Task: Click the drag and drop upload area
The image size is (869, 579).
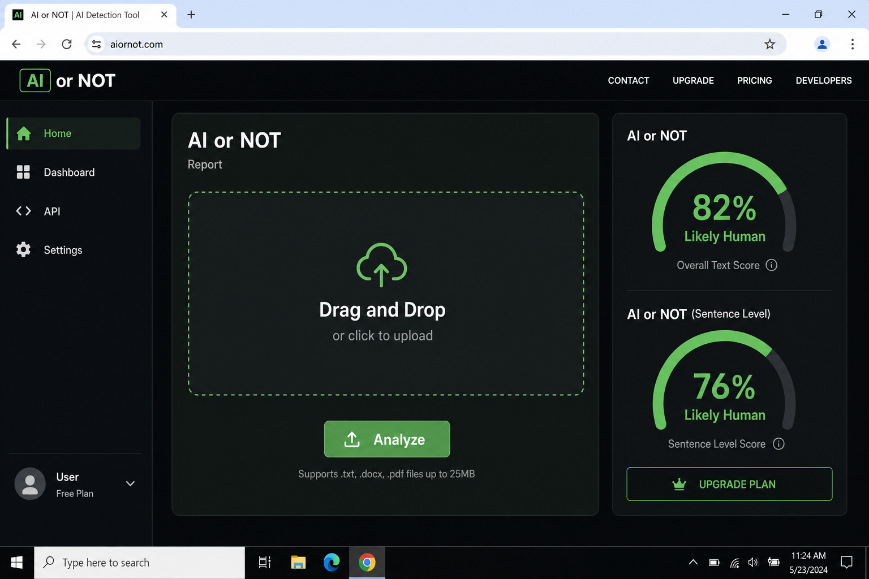Action: pyautogui.click(x=385, y=293)
